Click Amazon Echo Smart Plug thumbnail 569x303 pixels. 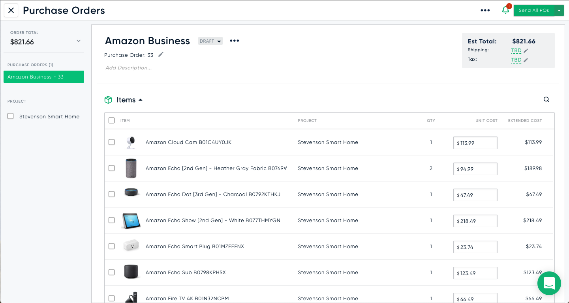coord(131,245)
